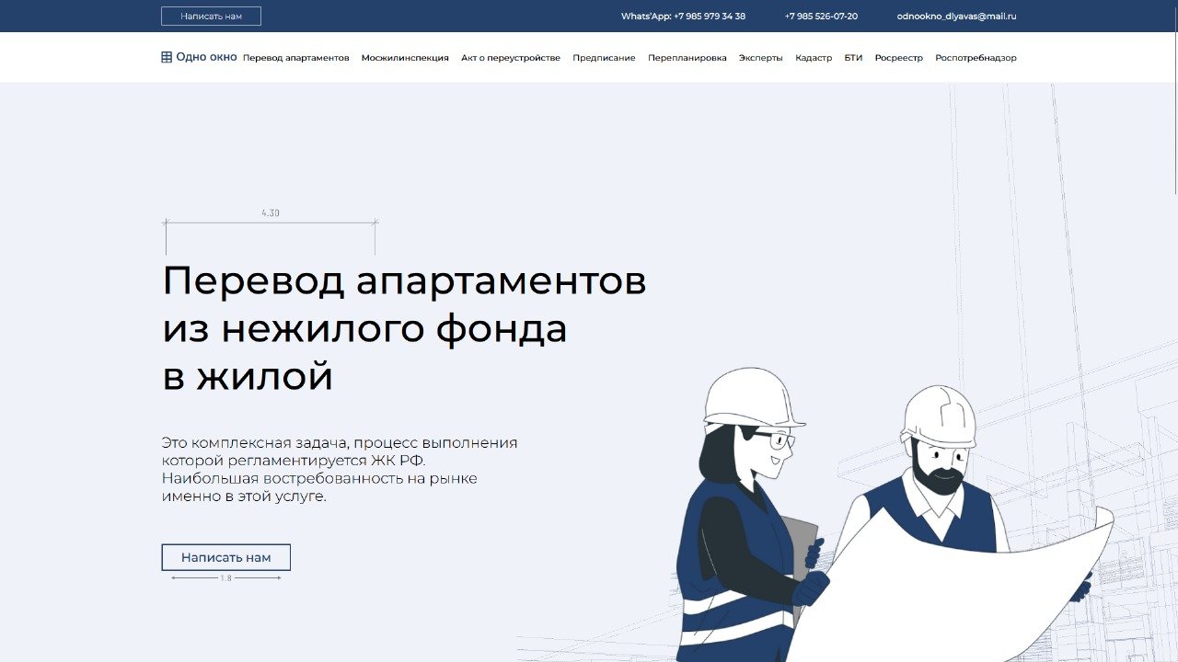Open the Роспотребнадзор section
The image size is (1178, 662).
[x=976, y=57]
